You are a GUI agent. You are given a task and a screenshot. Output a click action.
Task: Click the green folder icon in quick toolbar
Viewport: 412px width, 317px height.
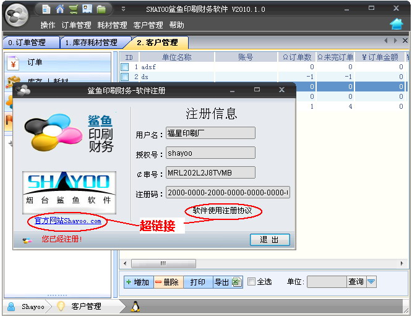[x=101, y=9]
